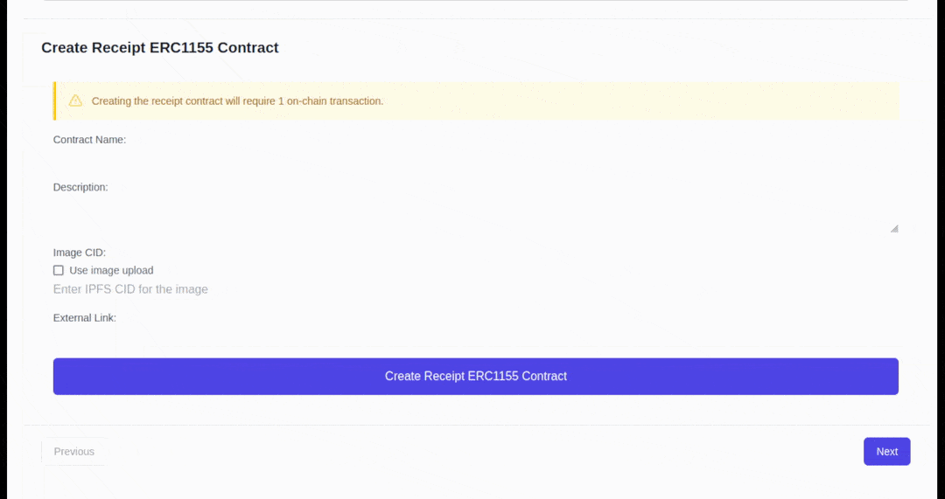Click the External Link input field
Image resolution: width=945 pixels, height=499 pixels.
[x=475, y=337]
